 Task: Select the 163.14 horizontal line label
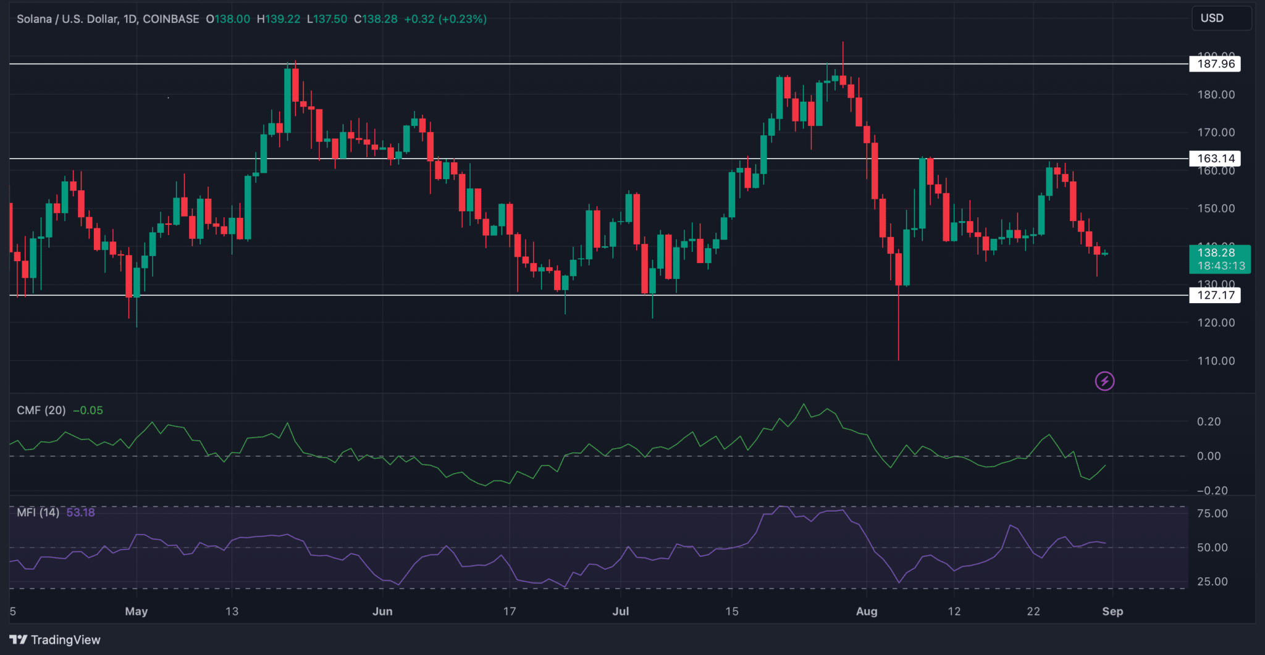click(1215, 158)
